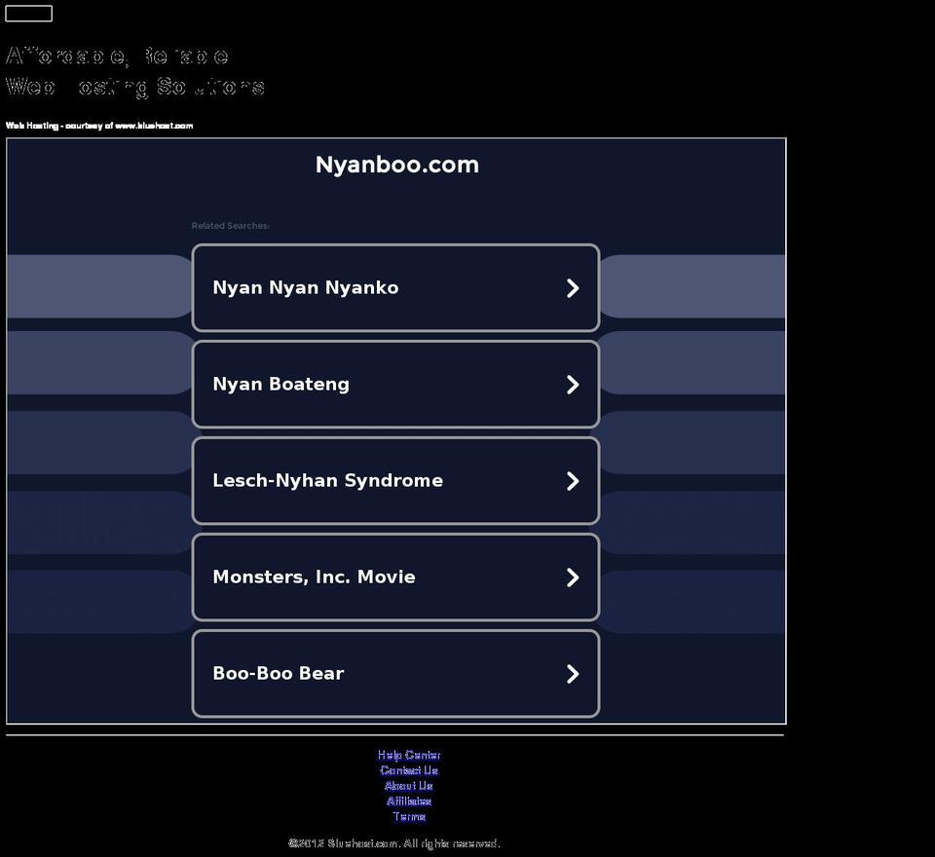Click the chevron arrow beside Nyan Boateng

573,385
